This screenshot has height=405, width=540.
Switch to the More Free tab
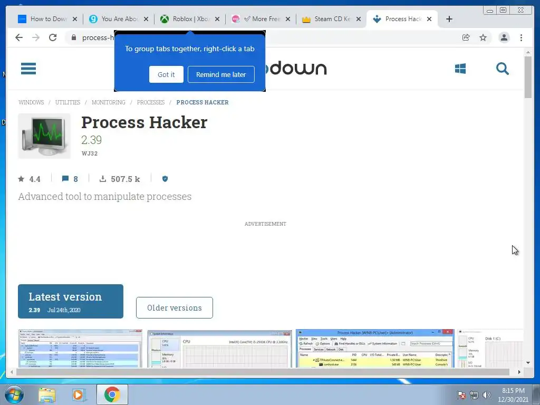click(261, 19)
